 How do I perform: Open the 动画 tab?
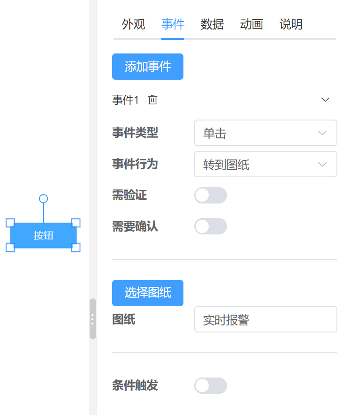coord(251,24)
